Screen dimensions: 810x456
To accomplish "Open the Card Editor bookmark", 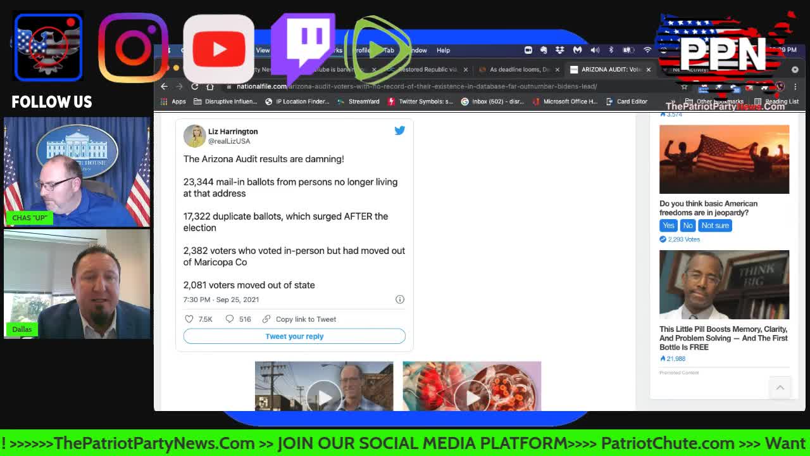I will point(626,101).
